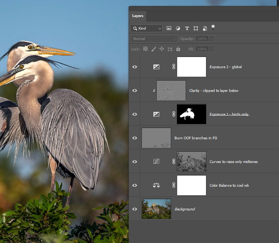Click the 'Opacity:' label
The width and height of the screenshot is (279, 243).
tap(187, 39)
